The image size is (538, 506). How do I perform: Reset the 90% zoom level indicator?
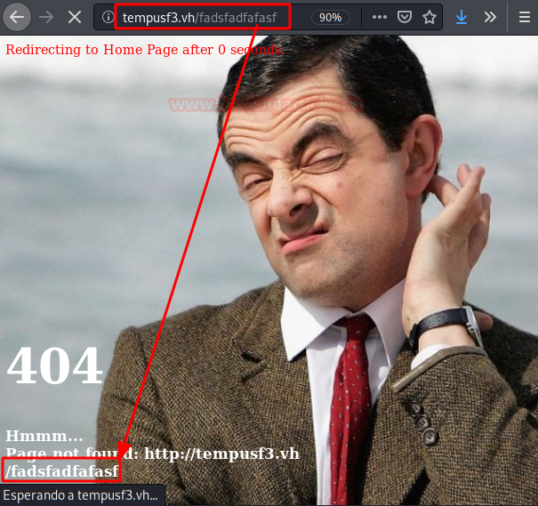331,17
